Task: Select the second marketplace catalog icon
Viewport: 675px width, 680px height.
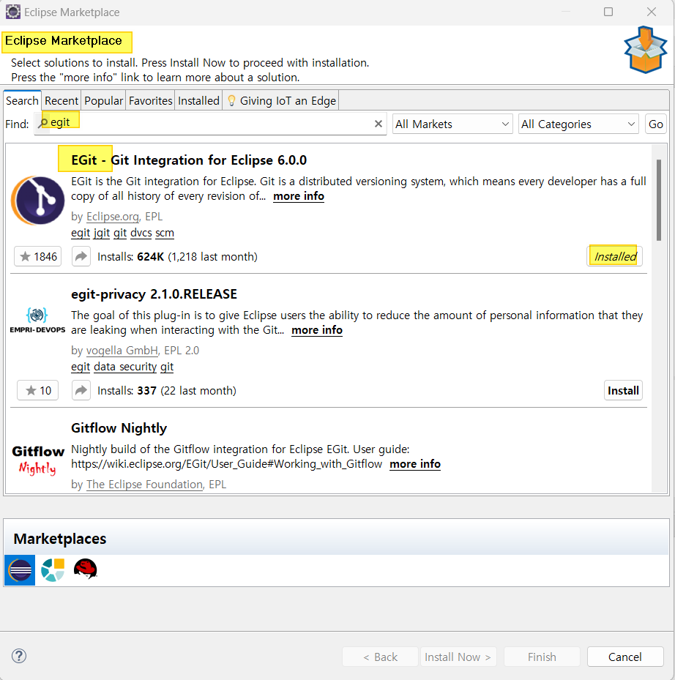Action: 53,570
